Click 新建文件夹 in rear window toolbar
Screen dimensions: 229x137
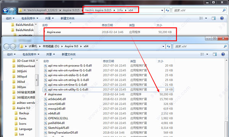pos(68,18)
